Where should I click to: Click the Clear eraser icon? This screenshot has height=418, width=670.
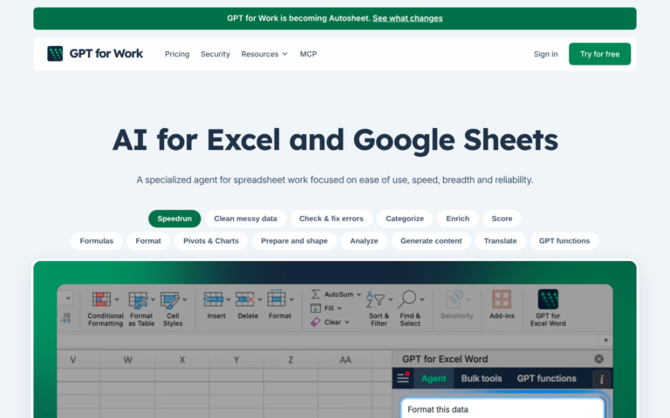[315, 322]
